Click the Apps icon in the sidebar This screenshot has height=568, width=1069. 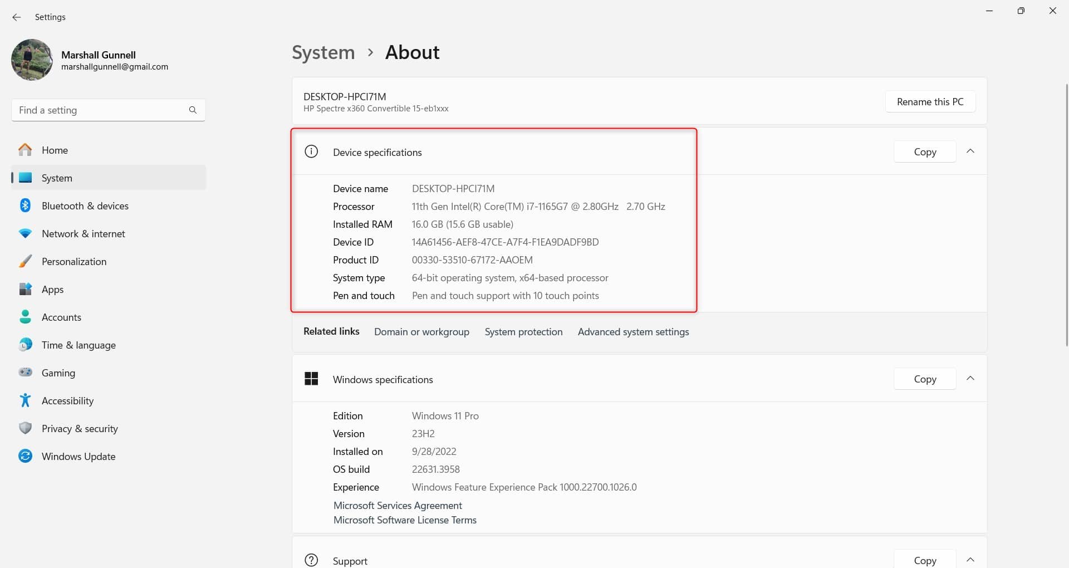point(25,289)
